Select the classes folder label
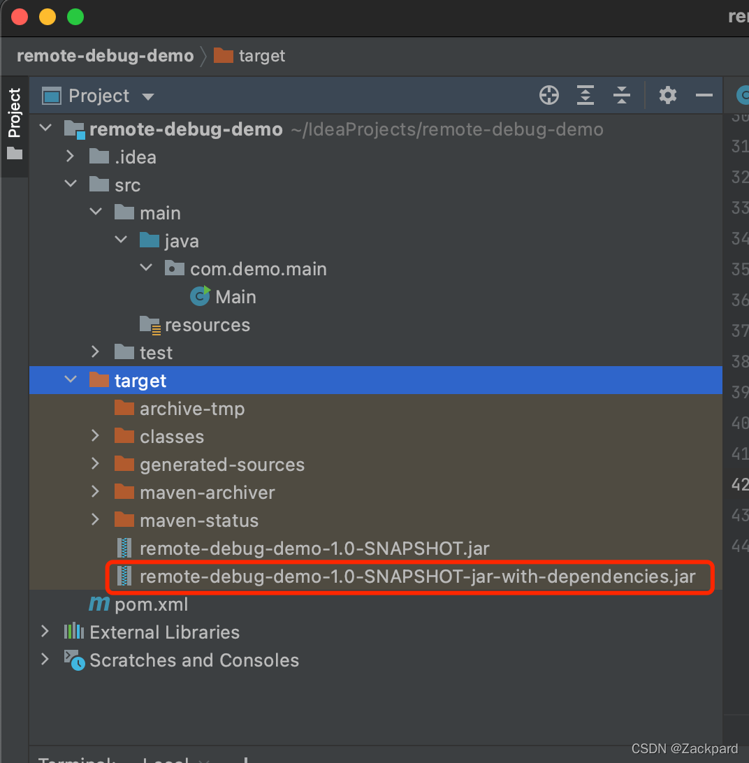This screenshot has width=749, height=763. (x=172, y=437)
